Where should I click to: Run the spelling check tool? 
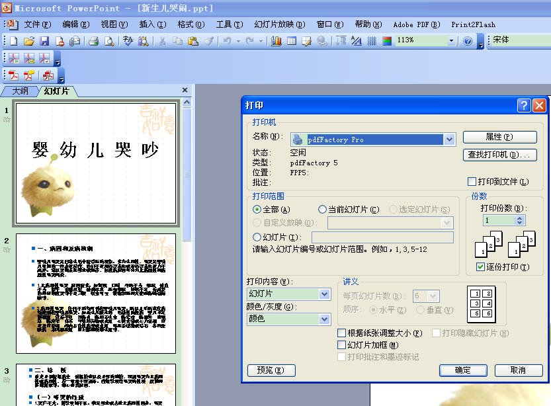[128, 41]
